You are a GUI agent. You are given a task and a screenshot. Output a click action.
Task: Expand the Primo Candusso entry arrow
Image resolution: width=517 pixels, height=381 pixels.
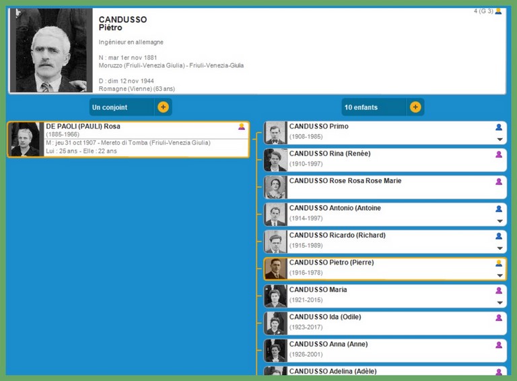pos(499,139)
